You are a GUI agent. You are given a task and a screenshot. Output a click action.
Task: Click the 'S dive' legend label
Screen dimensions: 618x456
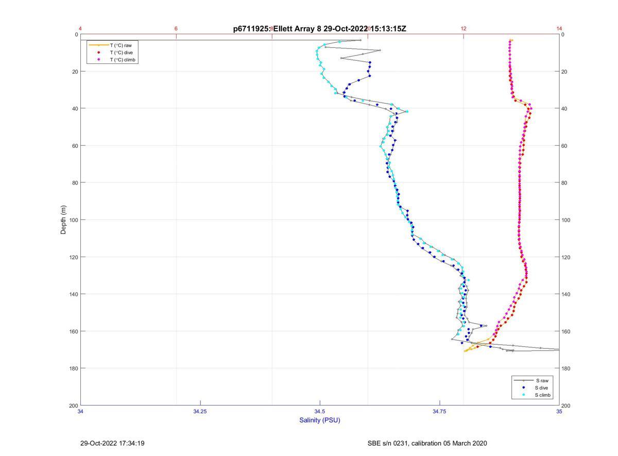pos(542,387)
